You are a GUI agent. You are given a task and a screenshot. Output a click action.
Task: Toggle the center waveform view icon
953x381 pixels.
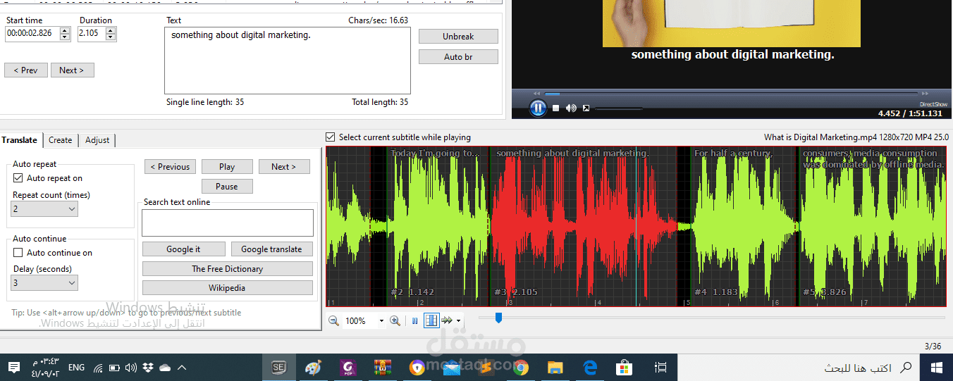431,320
